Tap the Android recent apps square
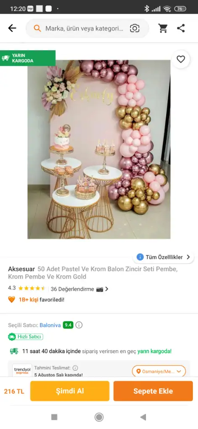 (x=54, y=417)
